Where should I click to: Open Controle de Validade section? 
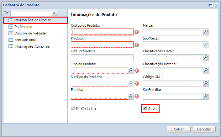point(30,33)
